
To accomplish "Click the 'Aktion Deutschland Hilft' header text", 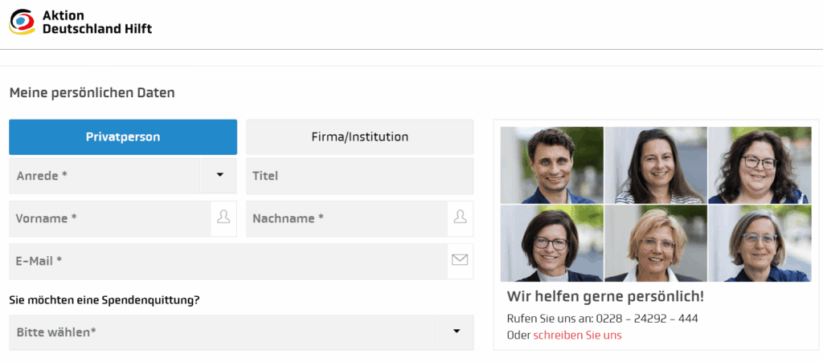I will (x=96, y=22).
